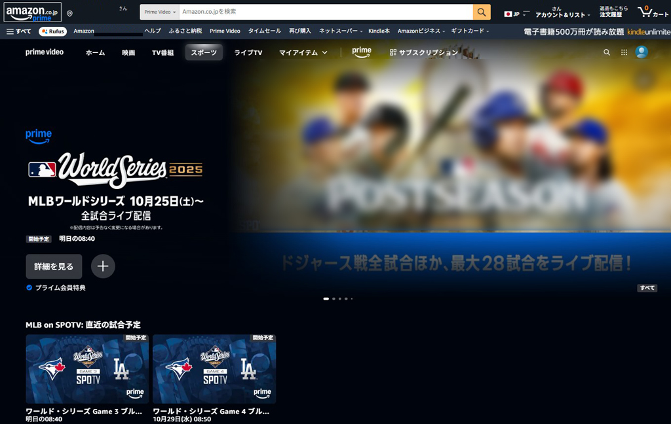Click the orange search magnifier button

pyautogui.click(x=482, y=12)
